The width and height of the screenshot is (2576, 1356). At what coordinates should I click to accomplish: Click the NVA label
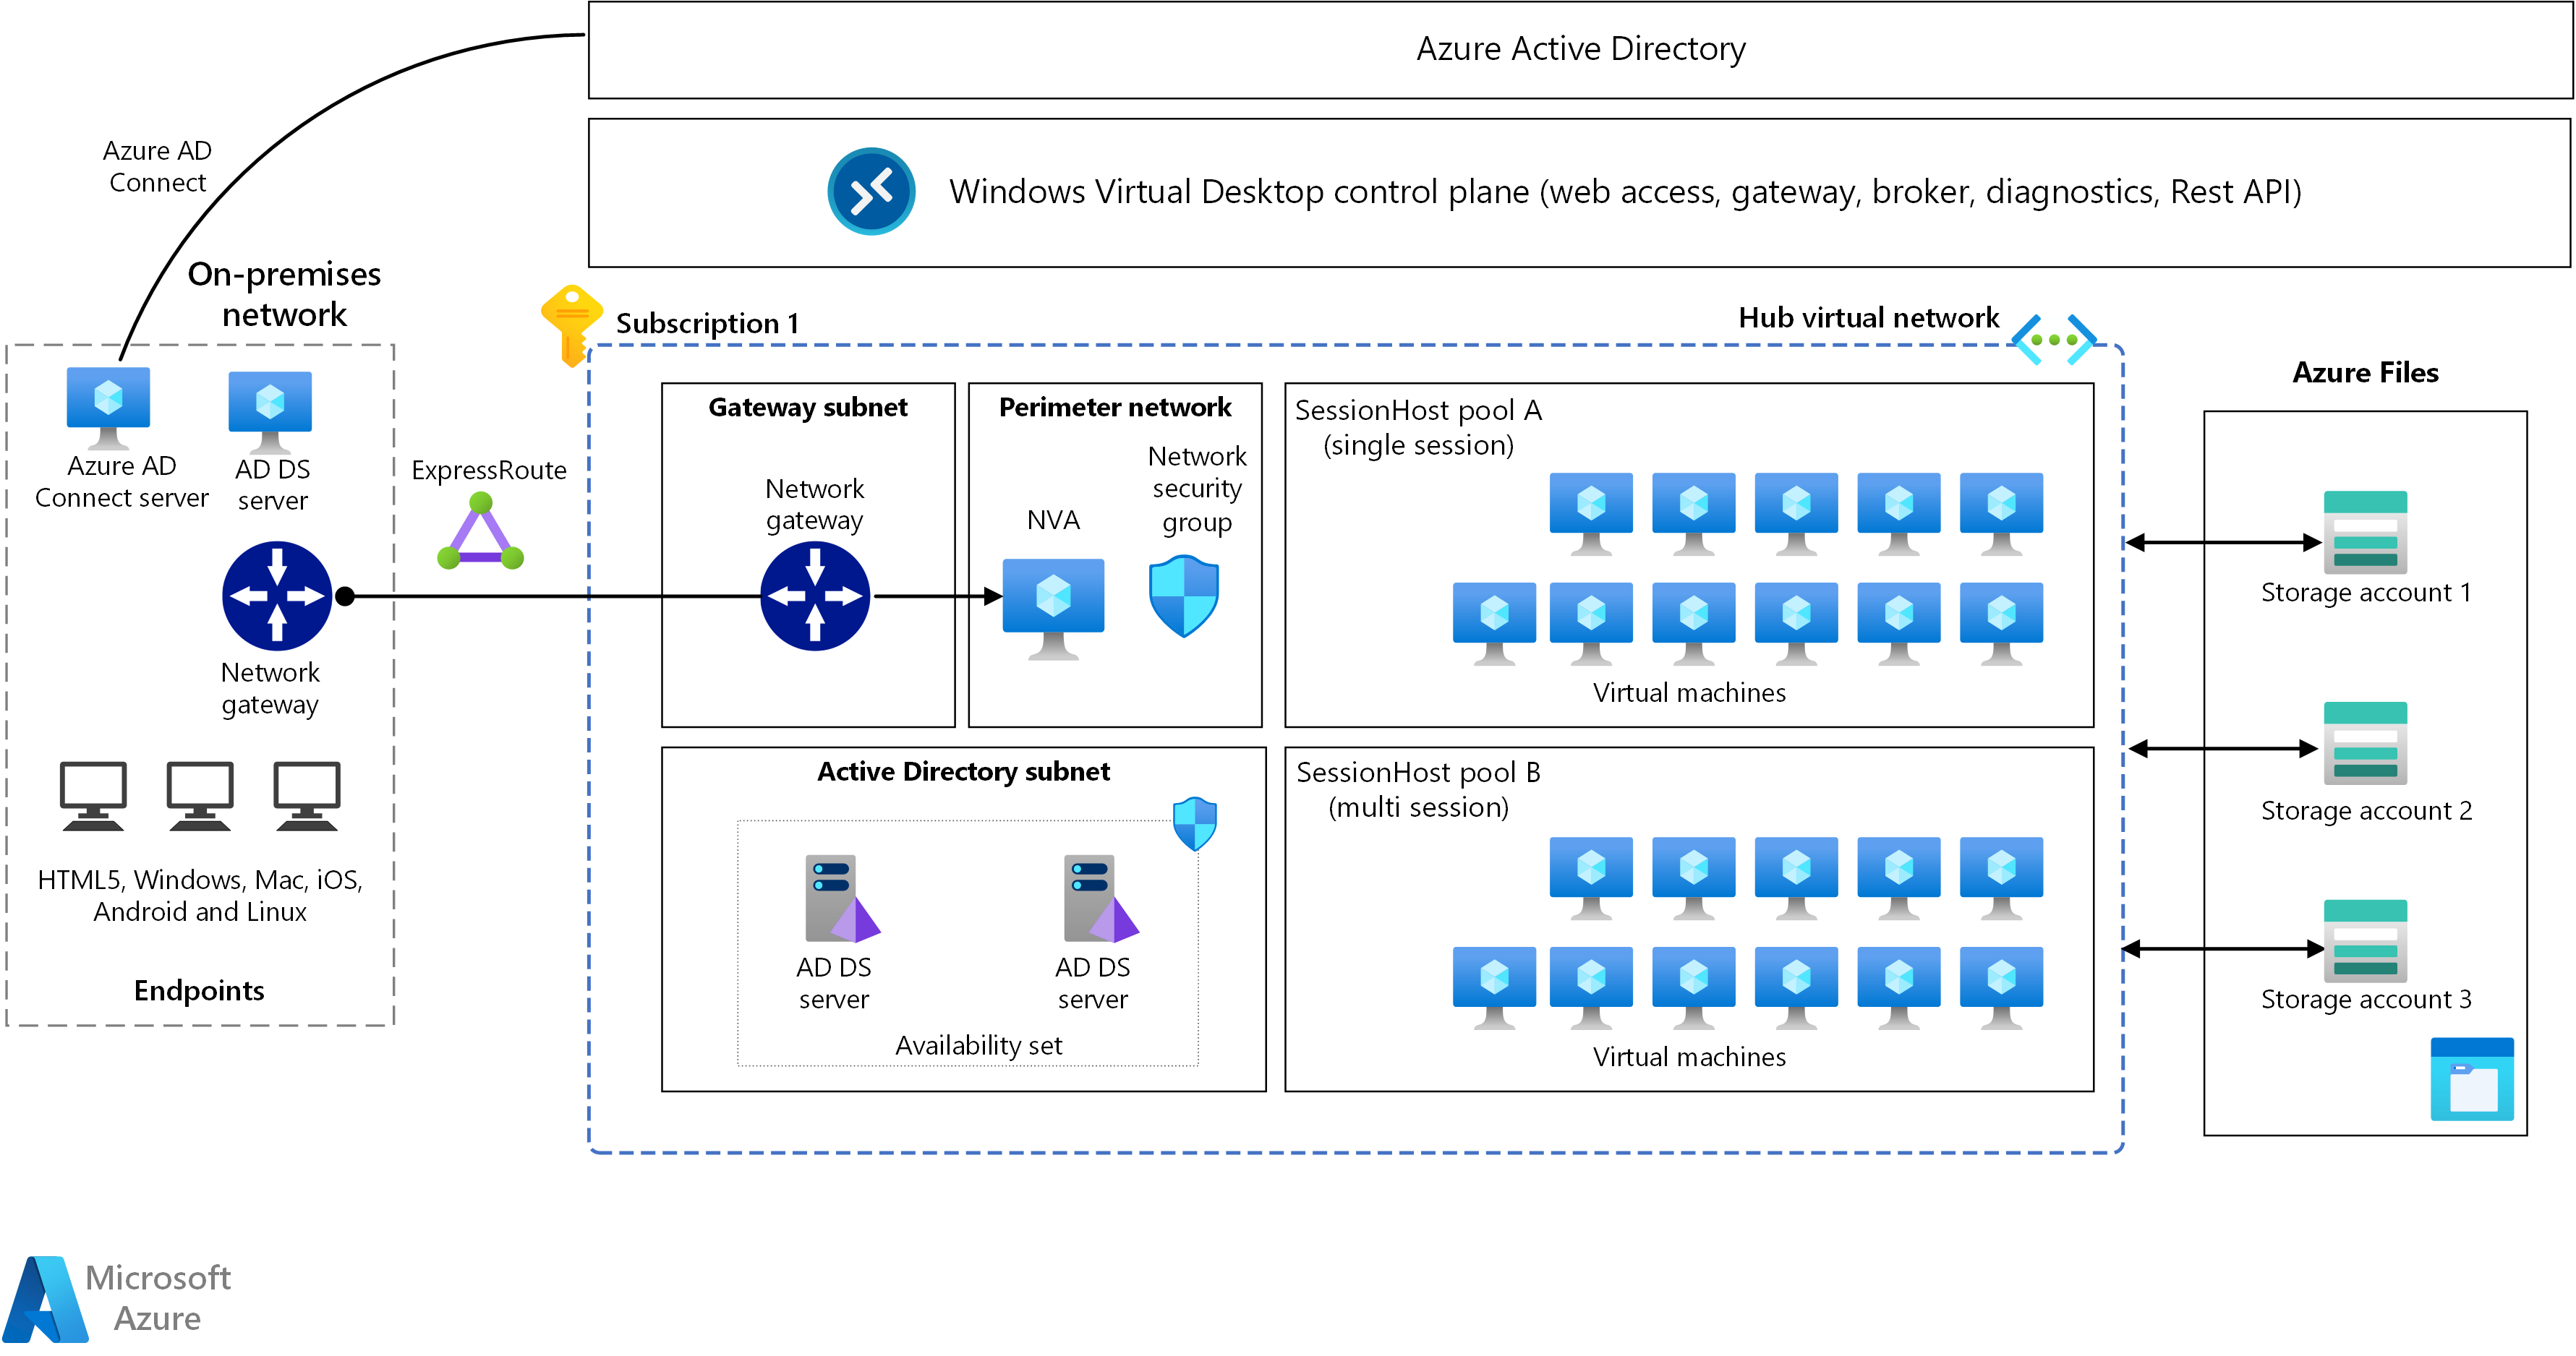(1053, 520)
